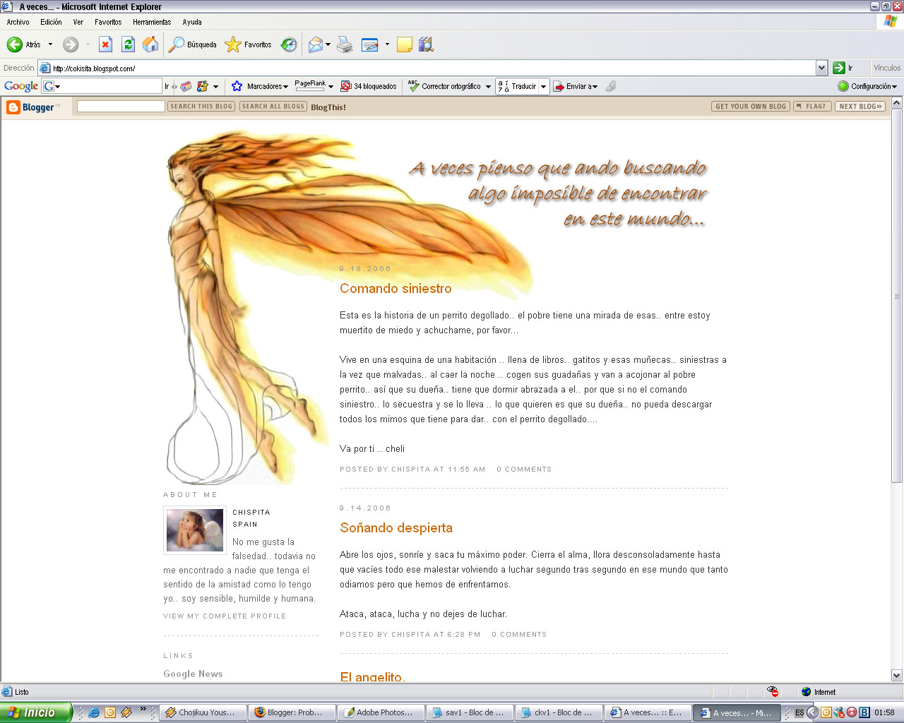Open the Herramientas menu
Screen dimensions: 904x723
pos(152,22)
